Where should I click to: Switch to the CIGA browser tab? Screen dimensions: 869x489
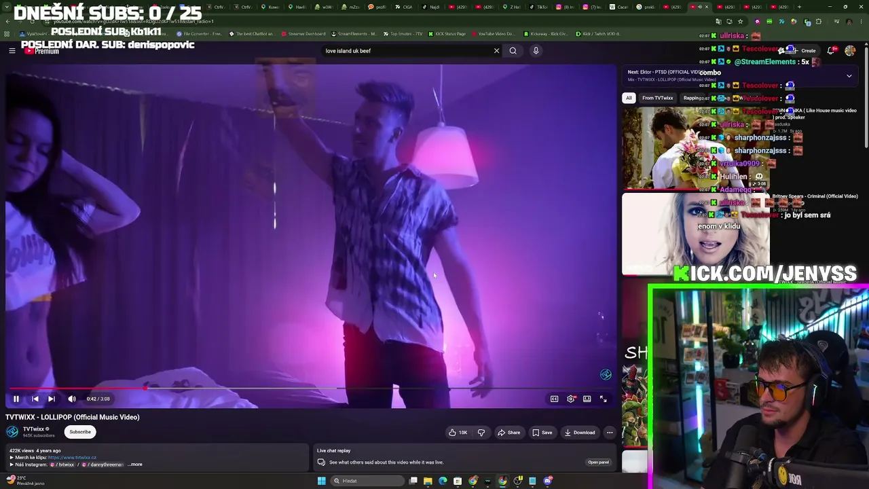404,7
